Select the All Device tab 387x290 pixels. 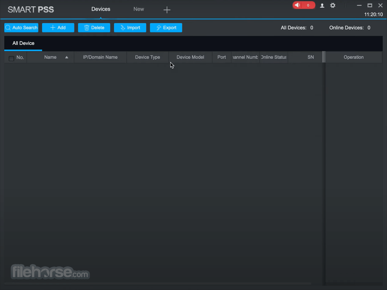click(x=23, y=43)
